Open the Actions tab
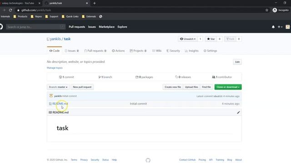291x163 pixels. coord(118,51)
